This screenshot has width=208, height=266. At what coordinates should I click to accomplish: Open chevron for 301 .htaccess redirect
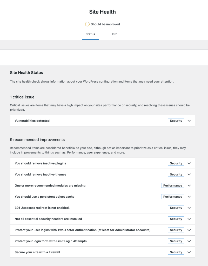tap(189, 208)
